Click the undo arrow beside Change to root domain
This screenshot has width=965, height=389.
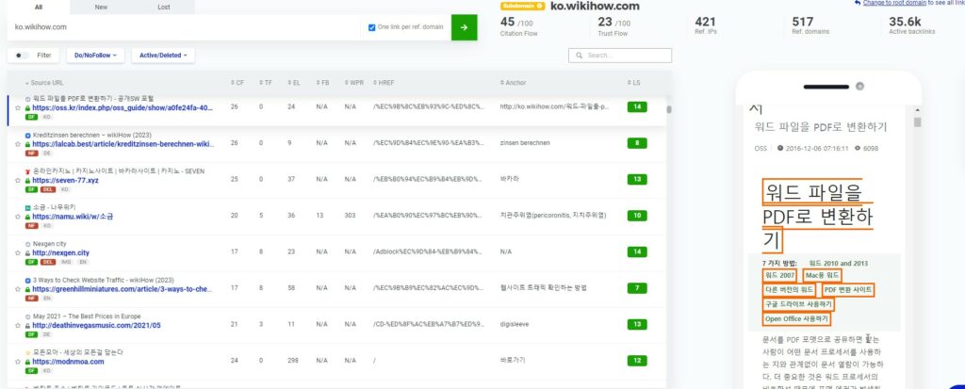858,3
